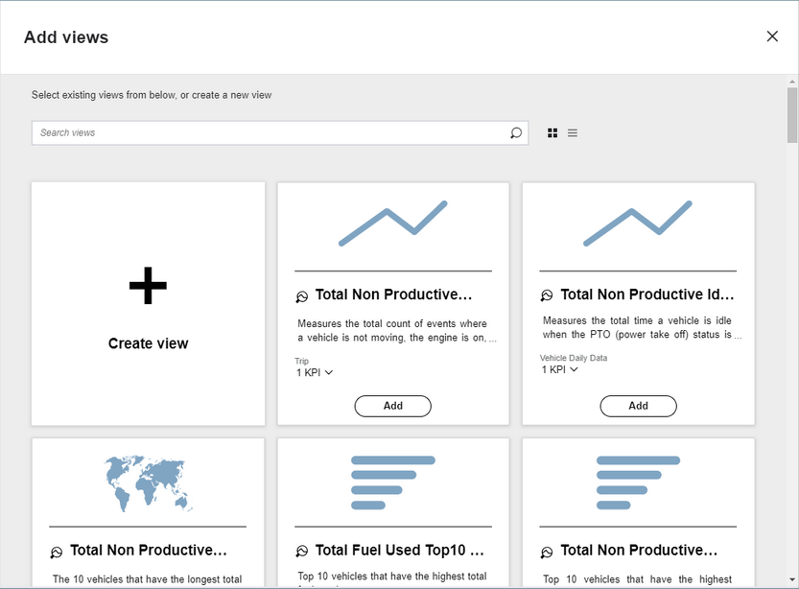Switch to the list view layout icon
Viewport: 799px width, 589px height.
click(x=573, y=133)
